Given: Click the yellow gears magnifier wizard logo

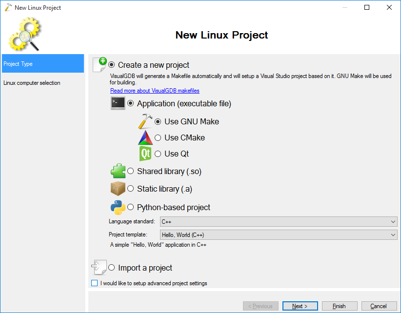Looking at the screenshot, I should 24,34.
